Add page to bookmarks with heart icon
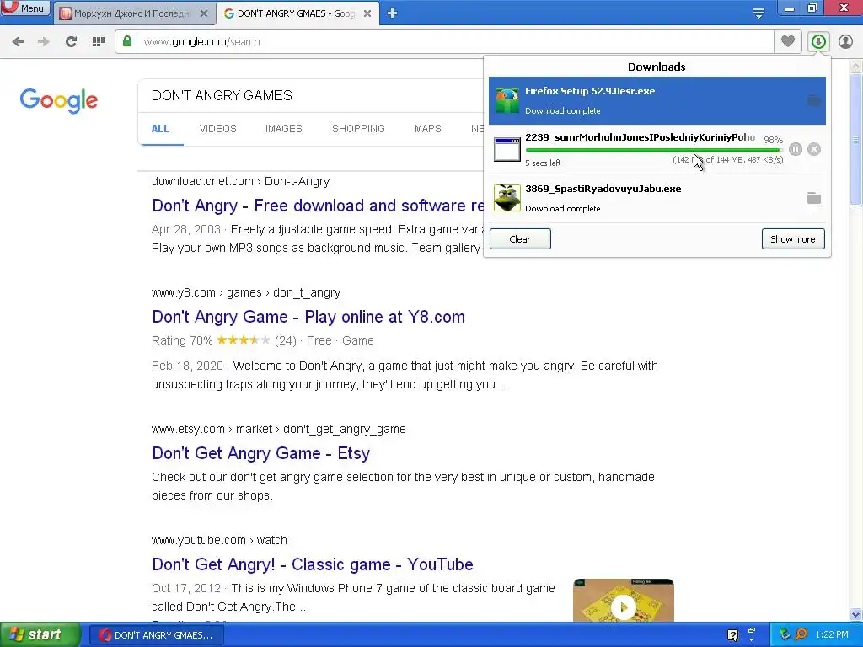Image resolution: width=863 pixels, height=647 pixels. pyautogui.click(x=788, y=41)
